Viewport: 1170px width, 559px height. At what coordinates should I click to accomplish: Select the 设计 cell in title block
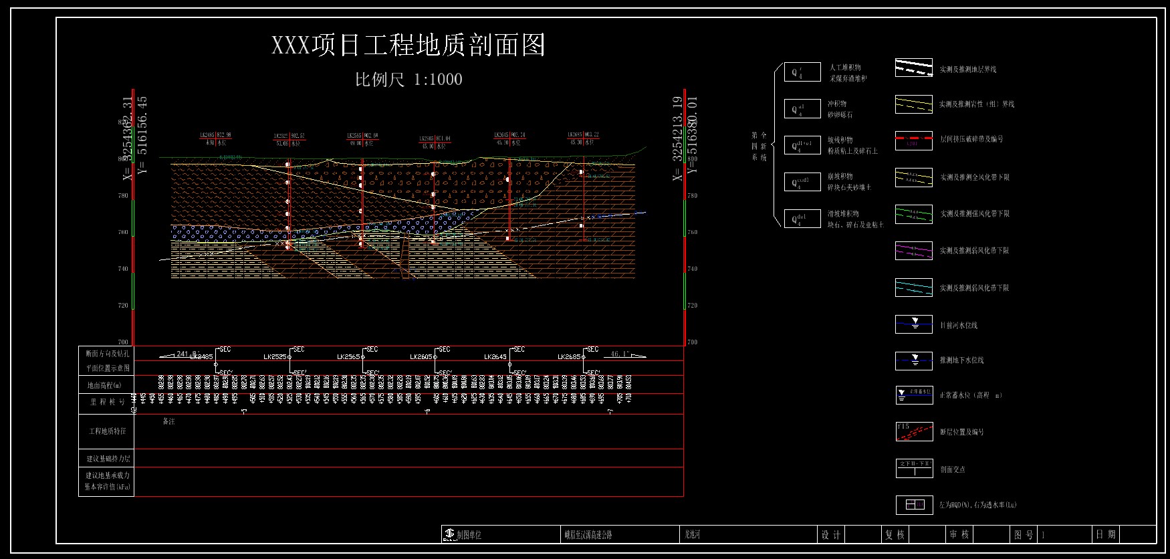coord(830,535)
